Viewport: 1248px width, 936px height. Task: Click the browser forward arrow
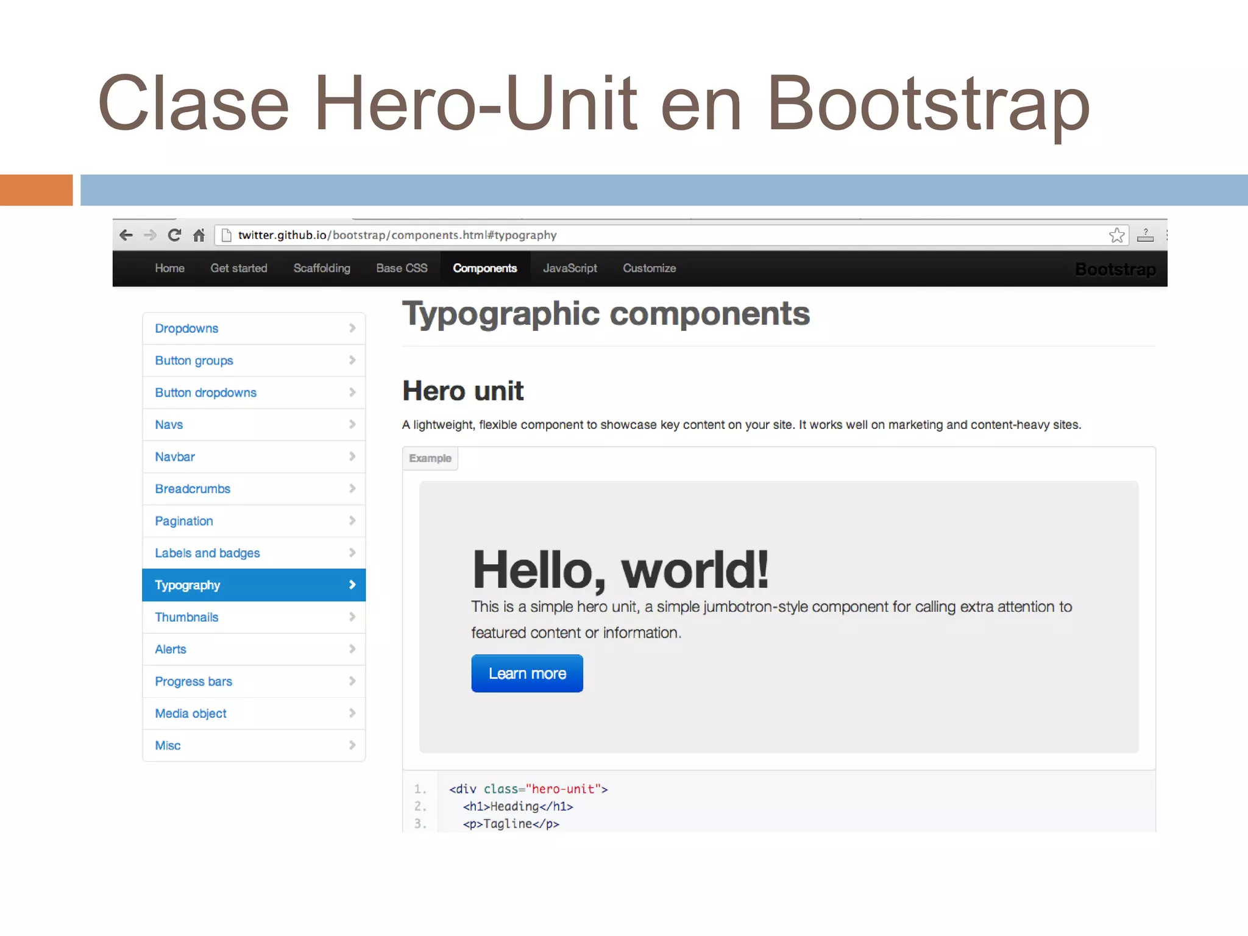150,235
